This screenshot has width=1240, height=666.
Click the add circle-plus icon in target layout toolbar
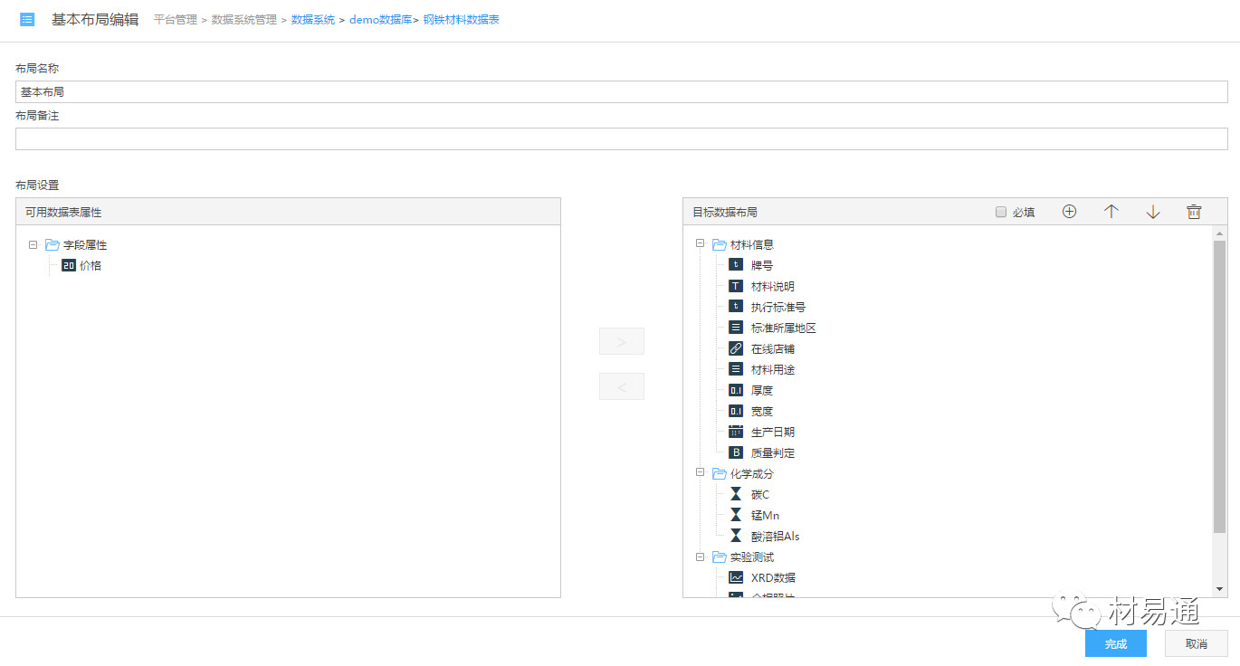(1069, 212)
